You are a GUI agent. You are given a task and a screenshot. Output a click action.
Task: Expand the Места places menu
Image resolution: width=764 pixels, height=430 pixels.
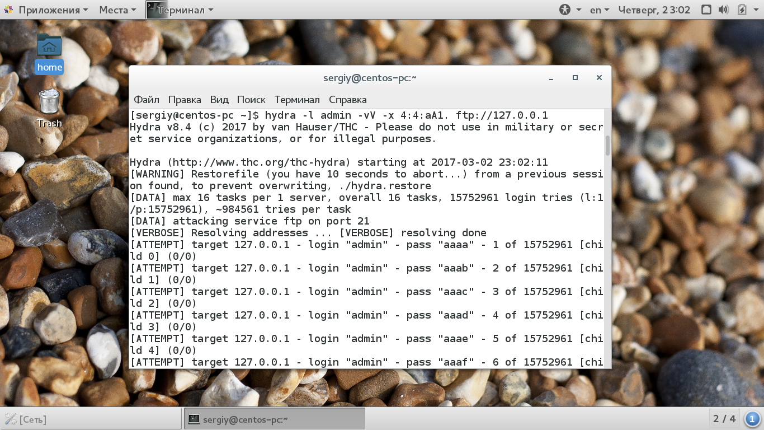tap(117, 10)
